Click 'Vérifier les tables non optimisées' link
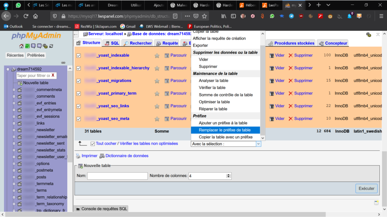The height and width of the screenshot is (217, 387). [149, 144]
